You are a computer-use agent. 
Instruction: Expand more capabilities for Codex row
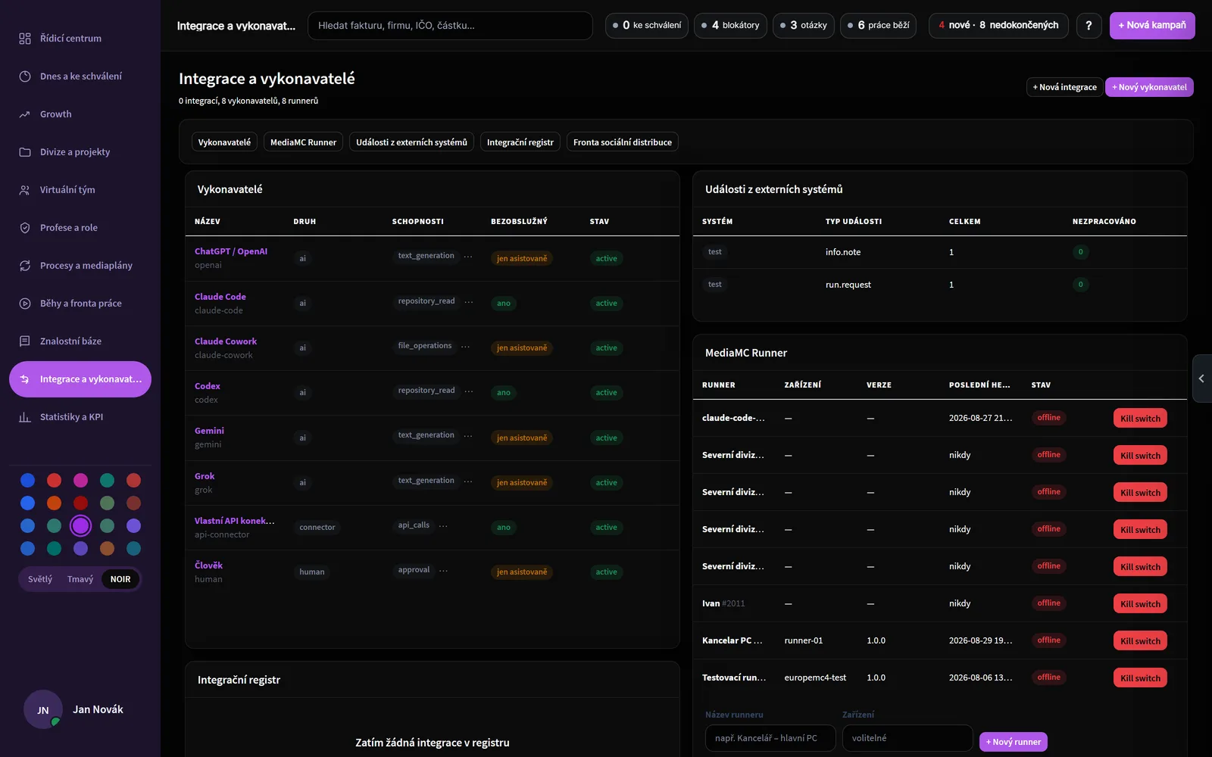click(x=469, y=391)
